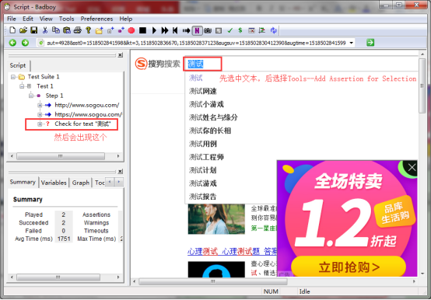The height and width of the screenshot is (300, 431).
Task: Stop with the black square button
Action: click(x=142, y=30)
